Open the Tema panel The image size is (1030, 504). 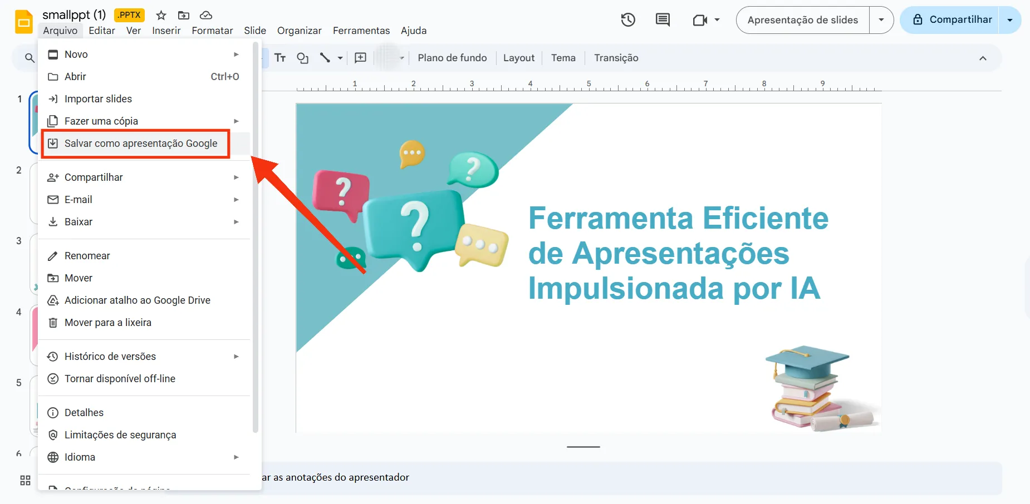563,57
